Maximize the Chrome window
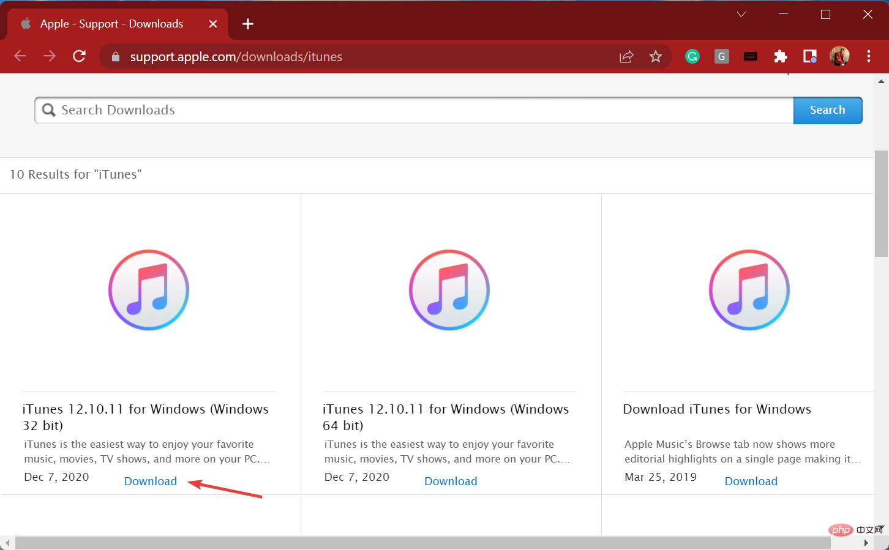The height and width of the screenshot is (550, 889). click(x=825, y=14)
